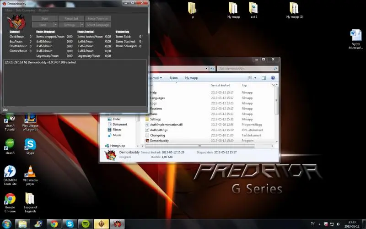This screenshot has width=366, height=229.
Task: Open the Main menu in Demonbuddy
Action: [x=9, y=10]
